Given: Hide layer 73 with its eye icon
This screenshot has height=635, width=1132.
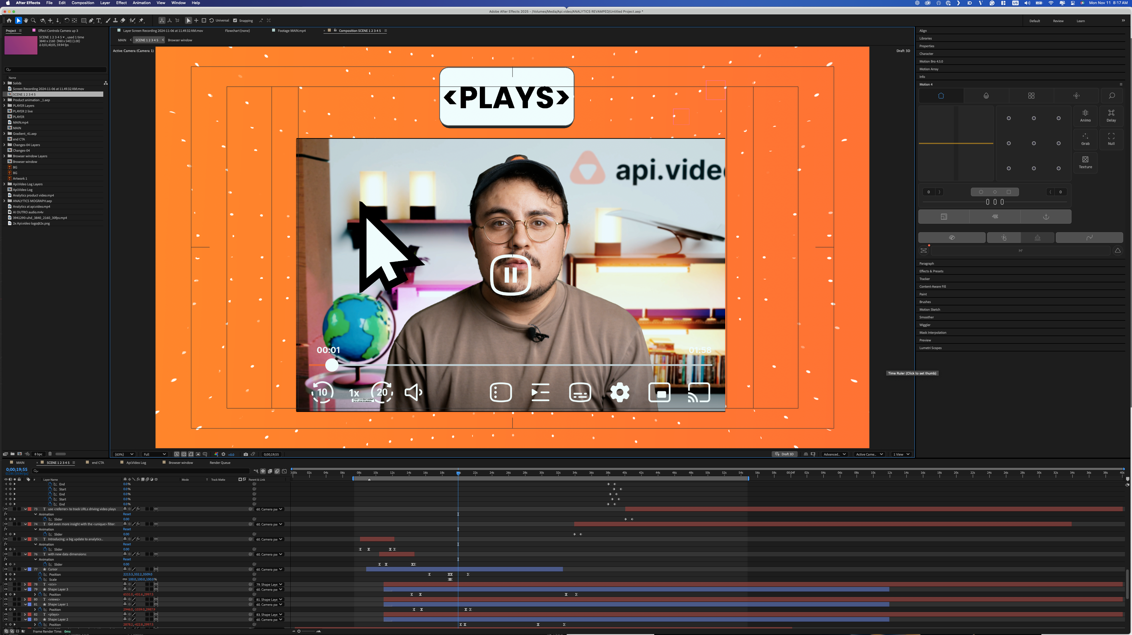Looking at the screenshot, I should (x=6, y=509).
